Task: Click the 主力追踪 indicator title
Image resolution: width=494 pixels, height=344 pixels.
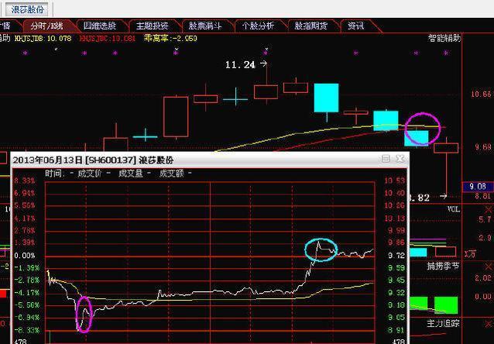Action: point(443,324)
